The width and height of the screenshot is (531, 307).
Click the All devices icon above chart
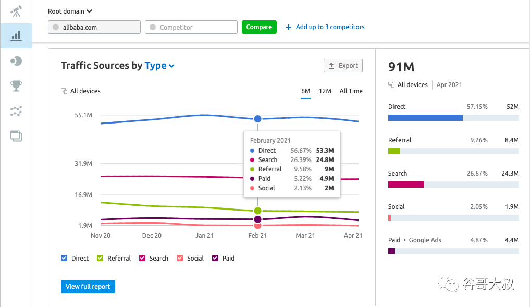[x=64, y=91]
